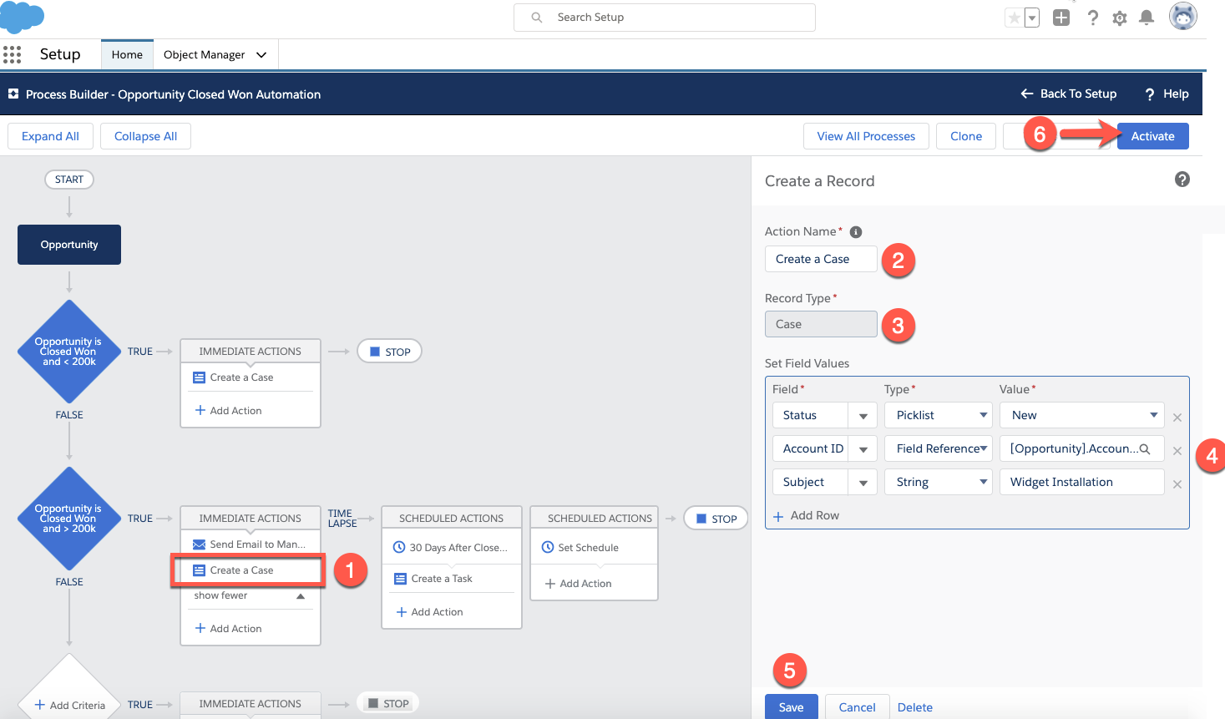Activate the process
This screenshot has height=719, width=1225.
click(1152, 136)
